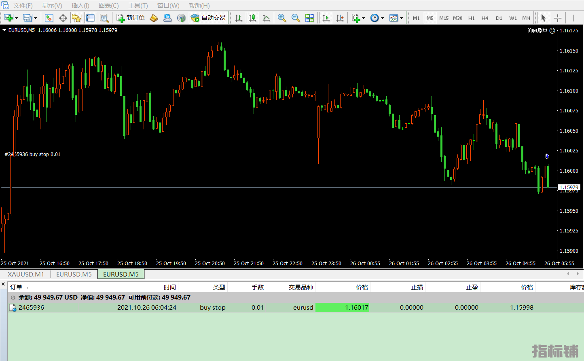The image size is (584, 361).
Task: Open the Strategy Tester magnifier icon
Action: (104, 18)
